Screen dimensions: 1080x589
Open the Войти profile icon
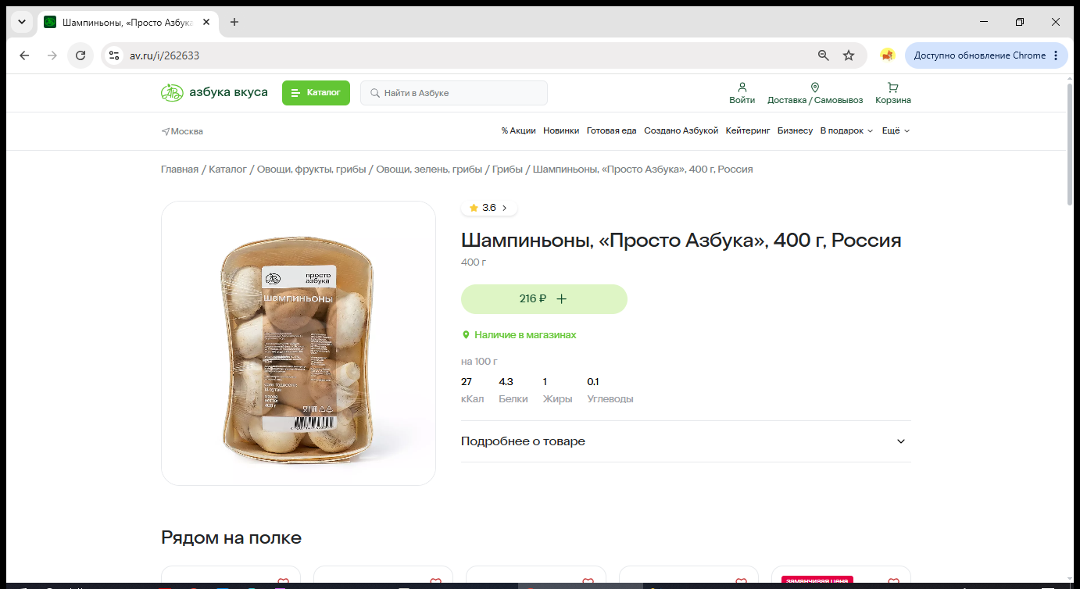742,93
